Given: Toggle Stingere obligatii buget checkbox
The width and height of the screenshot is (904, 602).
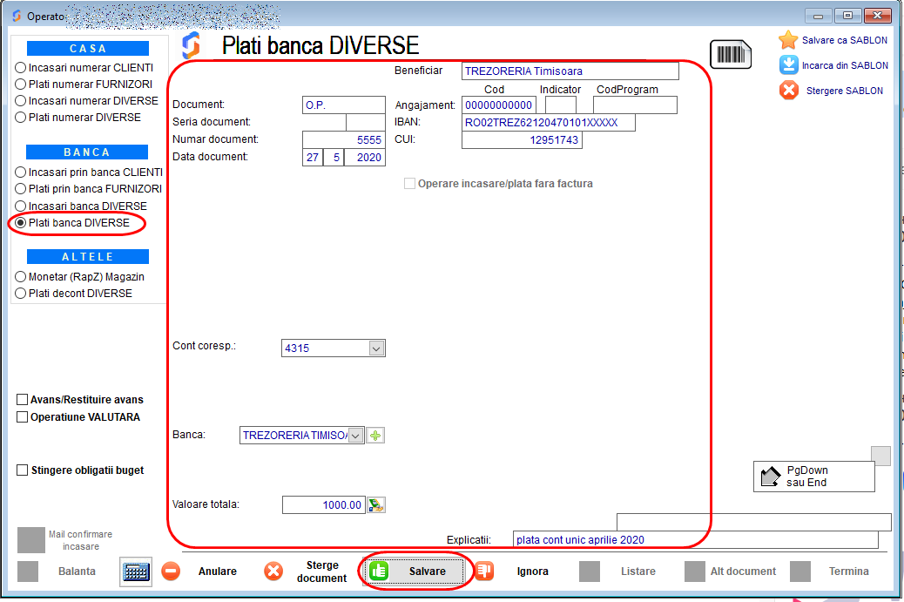Looking at the screenshot, I should [23, 470].
